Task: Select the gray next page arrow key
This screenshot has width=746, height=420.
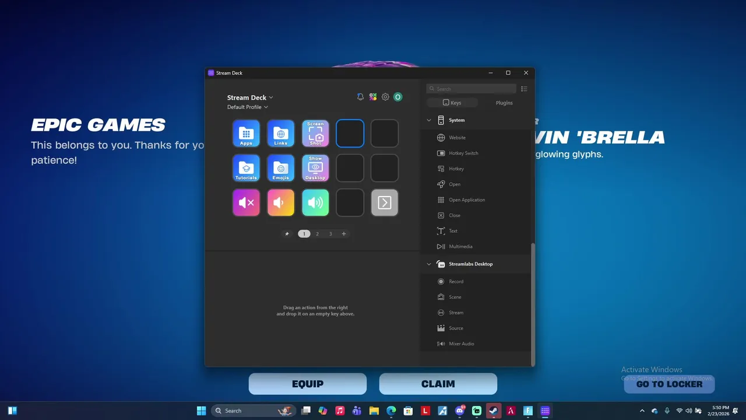Action: [385, 202]
